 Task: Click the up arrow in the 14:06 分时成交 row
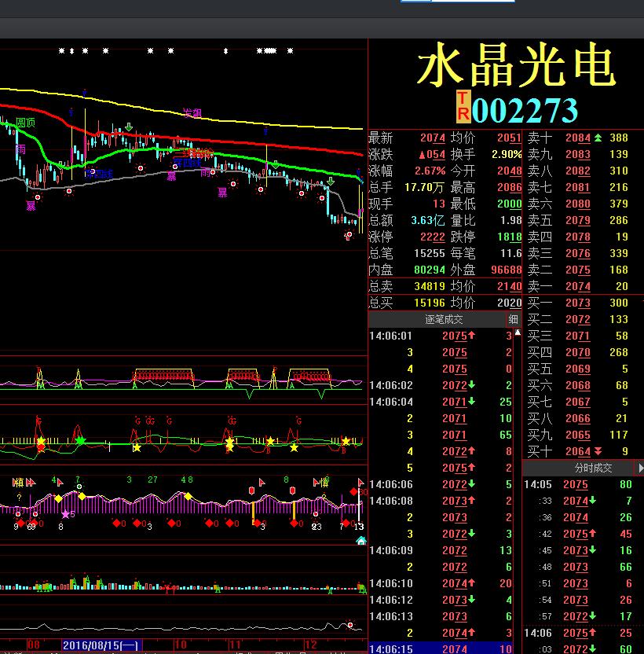592,632
